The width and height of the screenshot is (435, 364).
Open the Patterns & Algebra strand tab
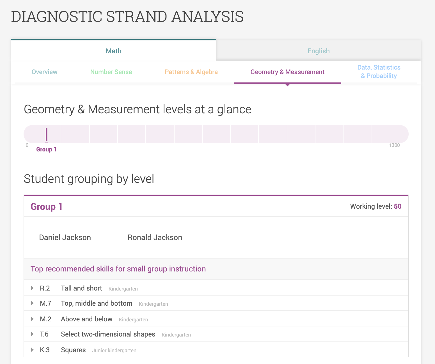(x=191, y=72)
